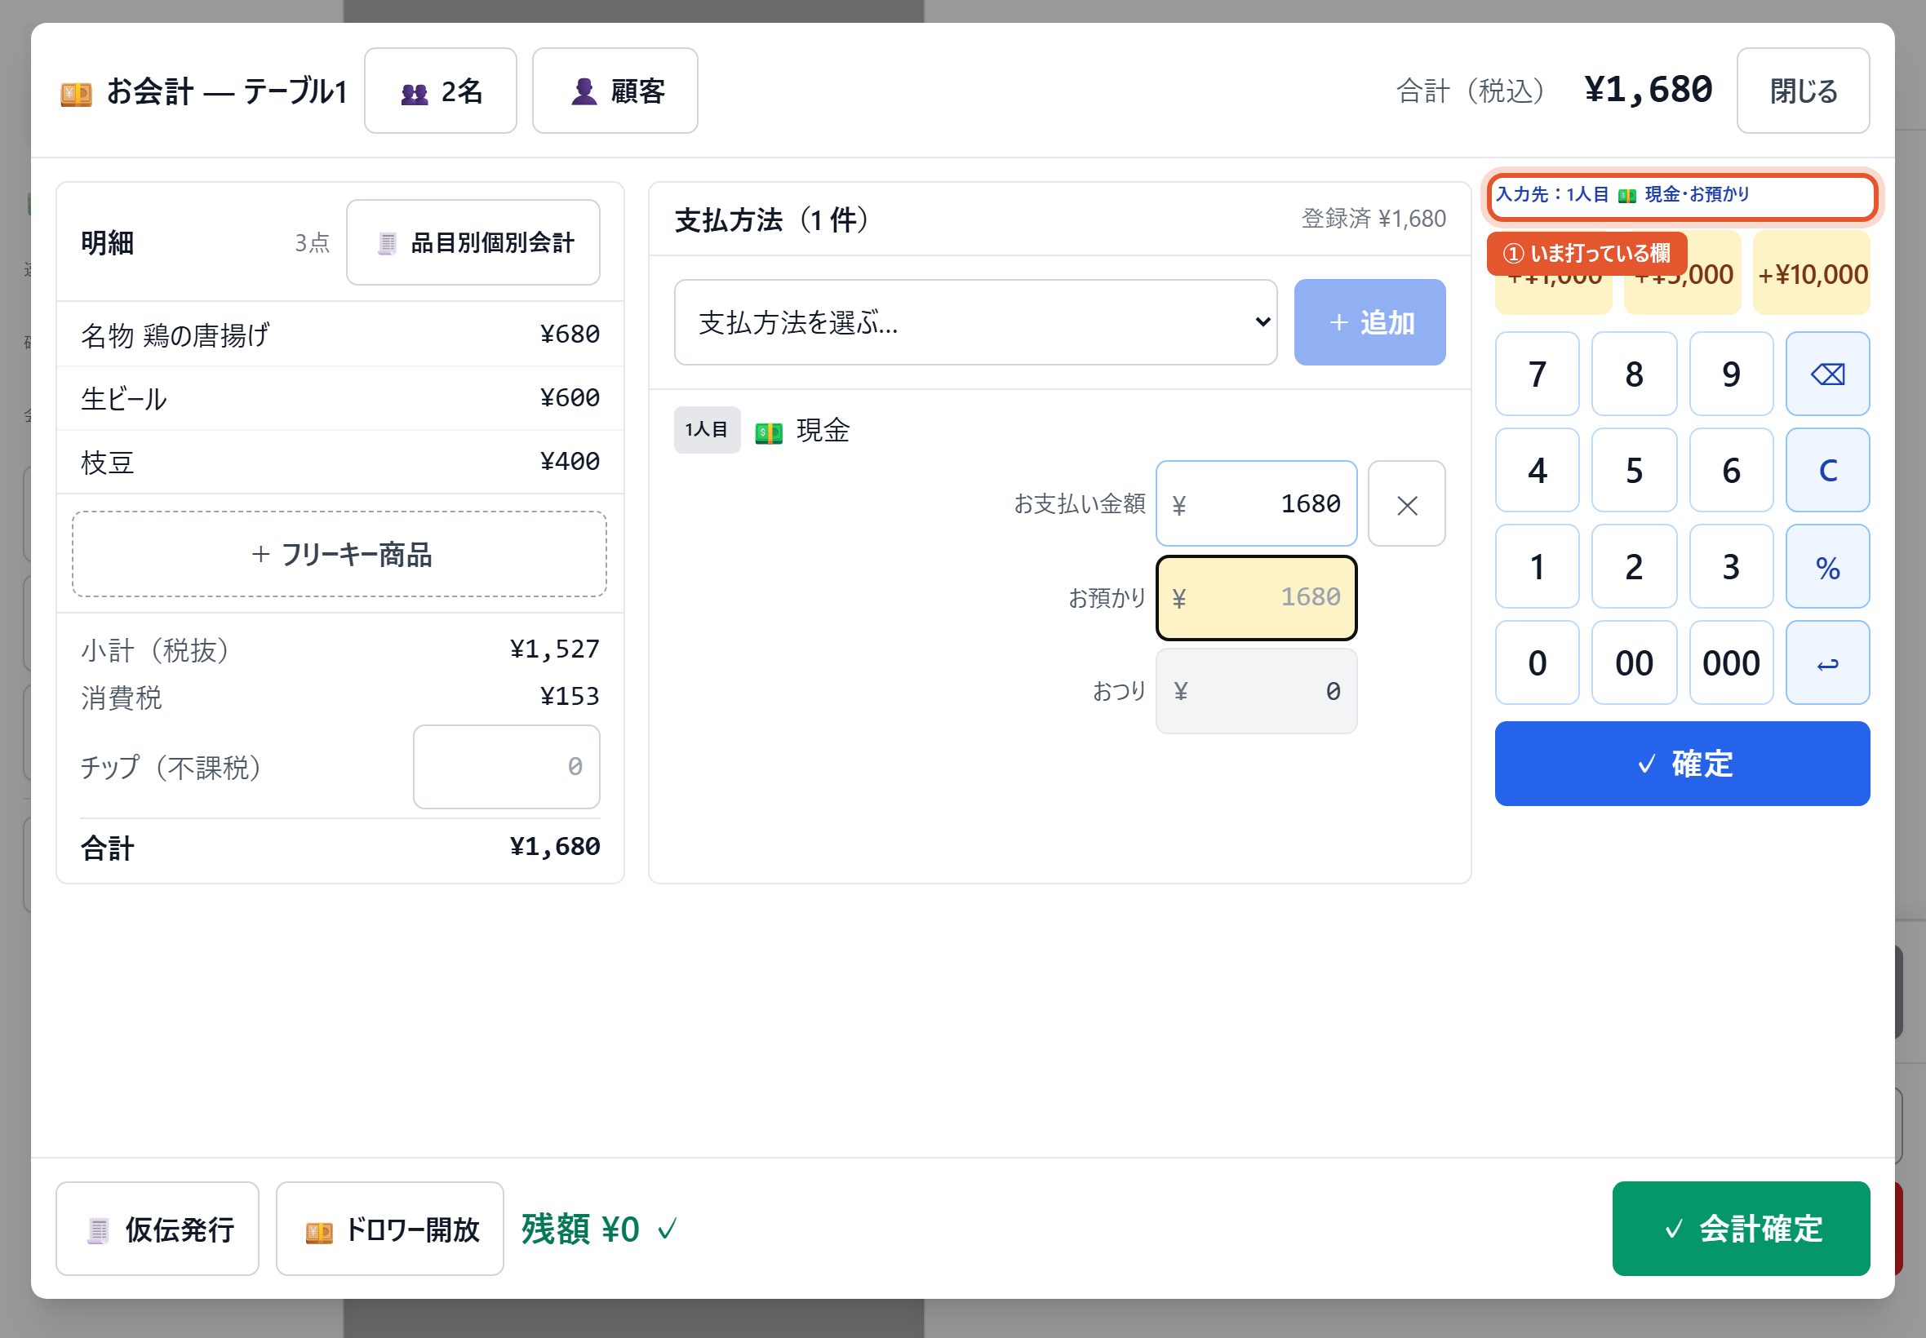Click the 登録済 ¥1,680 text
The image size is (1926, 1338).
pos(1373,219)
